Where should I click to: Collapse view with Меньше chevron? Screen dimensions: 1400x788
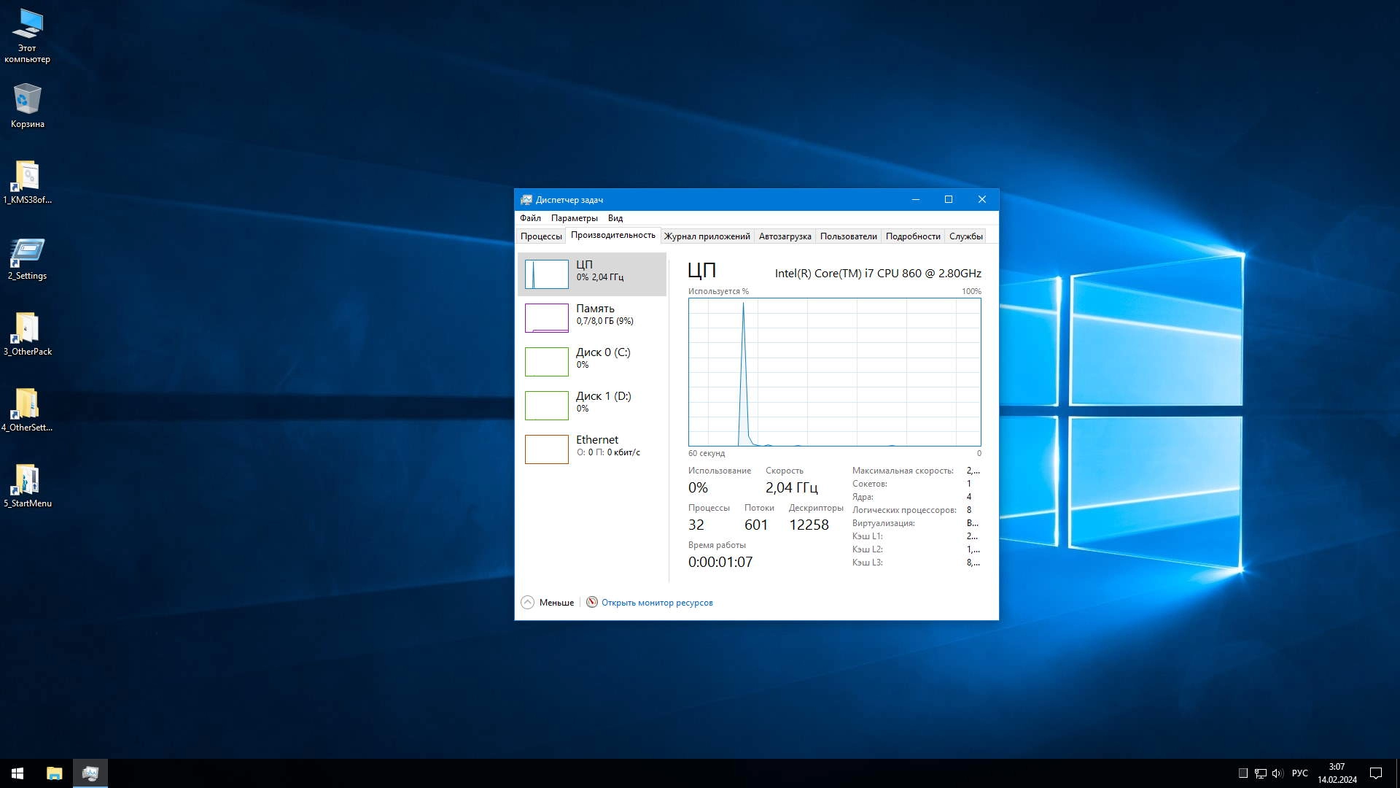[x=528, y=603]
